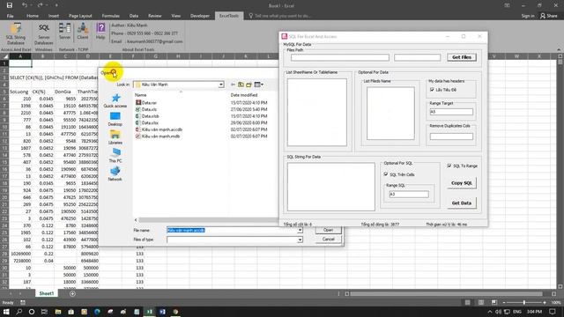This screenshot has height=317, width=564.
Task: Switch to the Home ribbon tab
Action: [x=33, y=16]
